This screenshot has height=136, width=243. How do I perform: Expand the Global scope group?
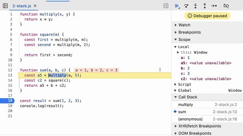(175, 90)
